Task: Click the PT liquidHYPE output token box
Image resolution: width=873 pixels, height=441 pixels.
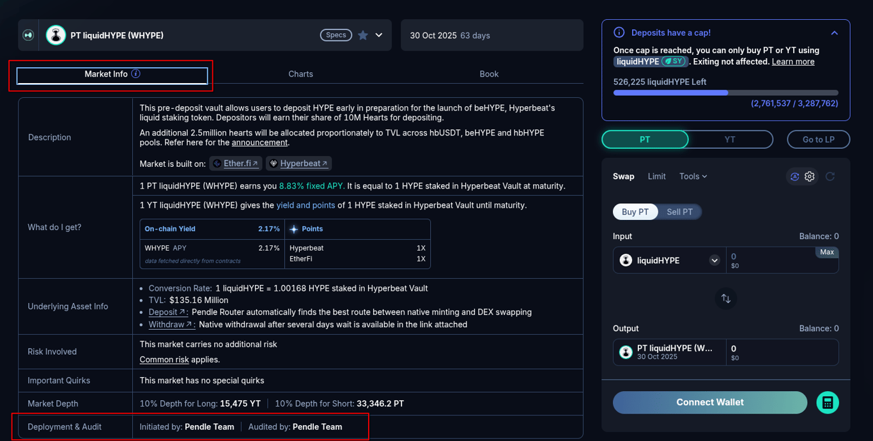Action: pyautogui.click(x=669, y=352)
